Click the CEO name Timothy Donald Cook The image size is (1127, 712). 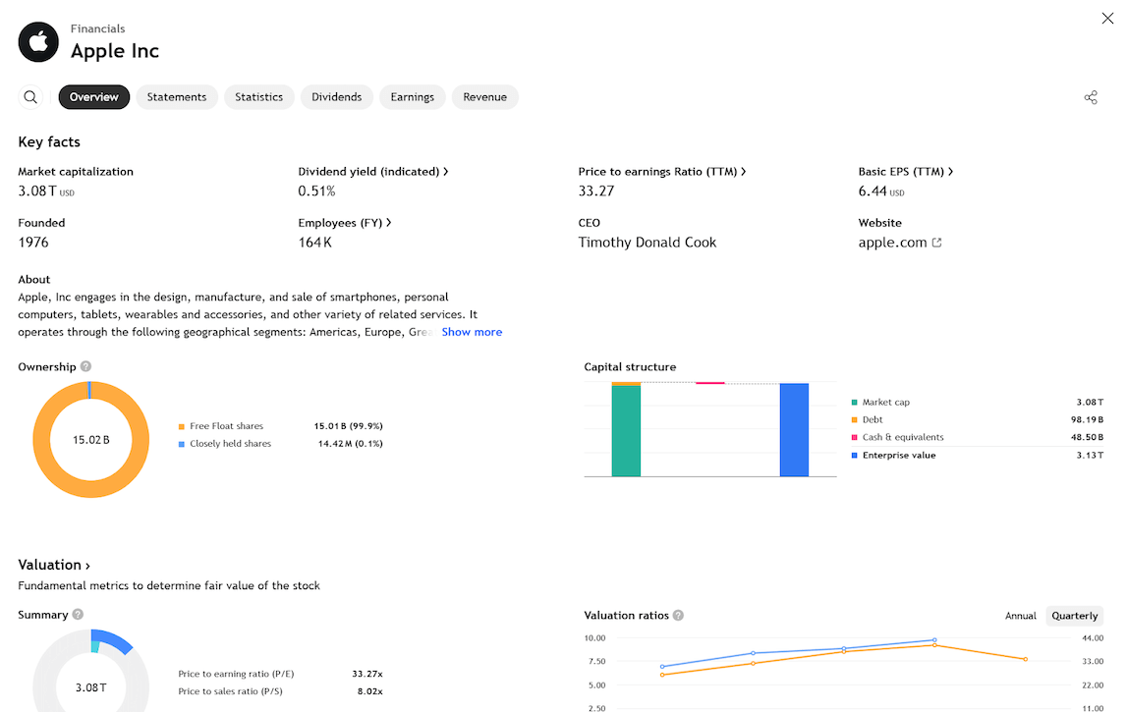click(x=648, y=243)
